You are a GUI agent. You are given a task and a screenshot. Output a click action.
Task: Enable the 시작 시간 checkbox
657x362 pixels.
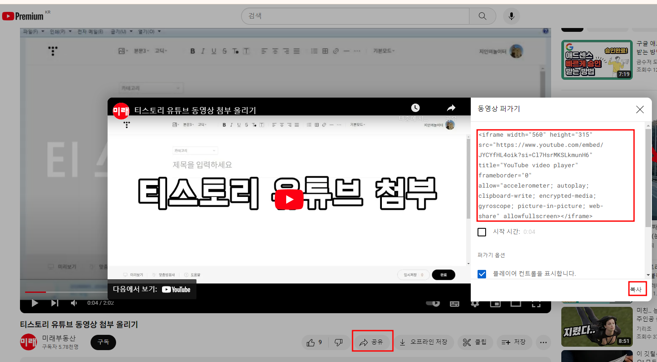click(482, 232)
